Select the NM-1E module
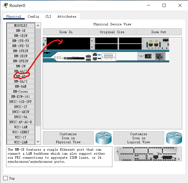Image resolution: width=188 pixels, height=183 pixels. [x=21, y=31]
